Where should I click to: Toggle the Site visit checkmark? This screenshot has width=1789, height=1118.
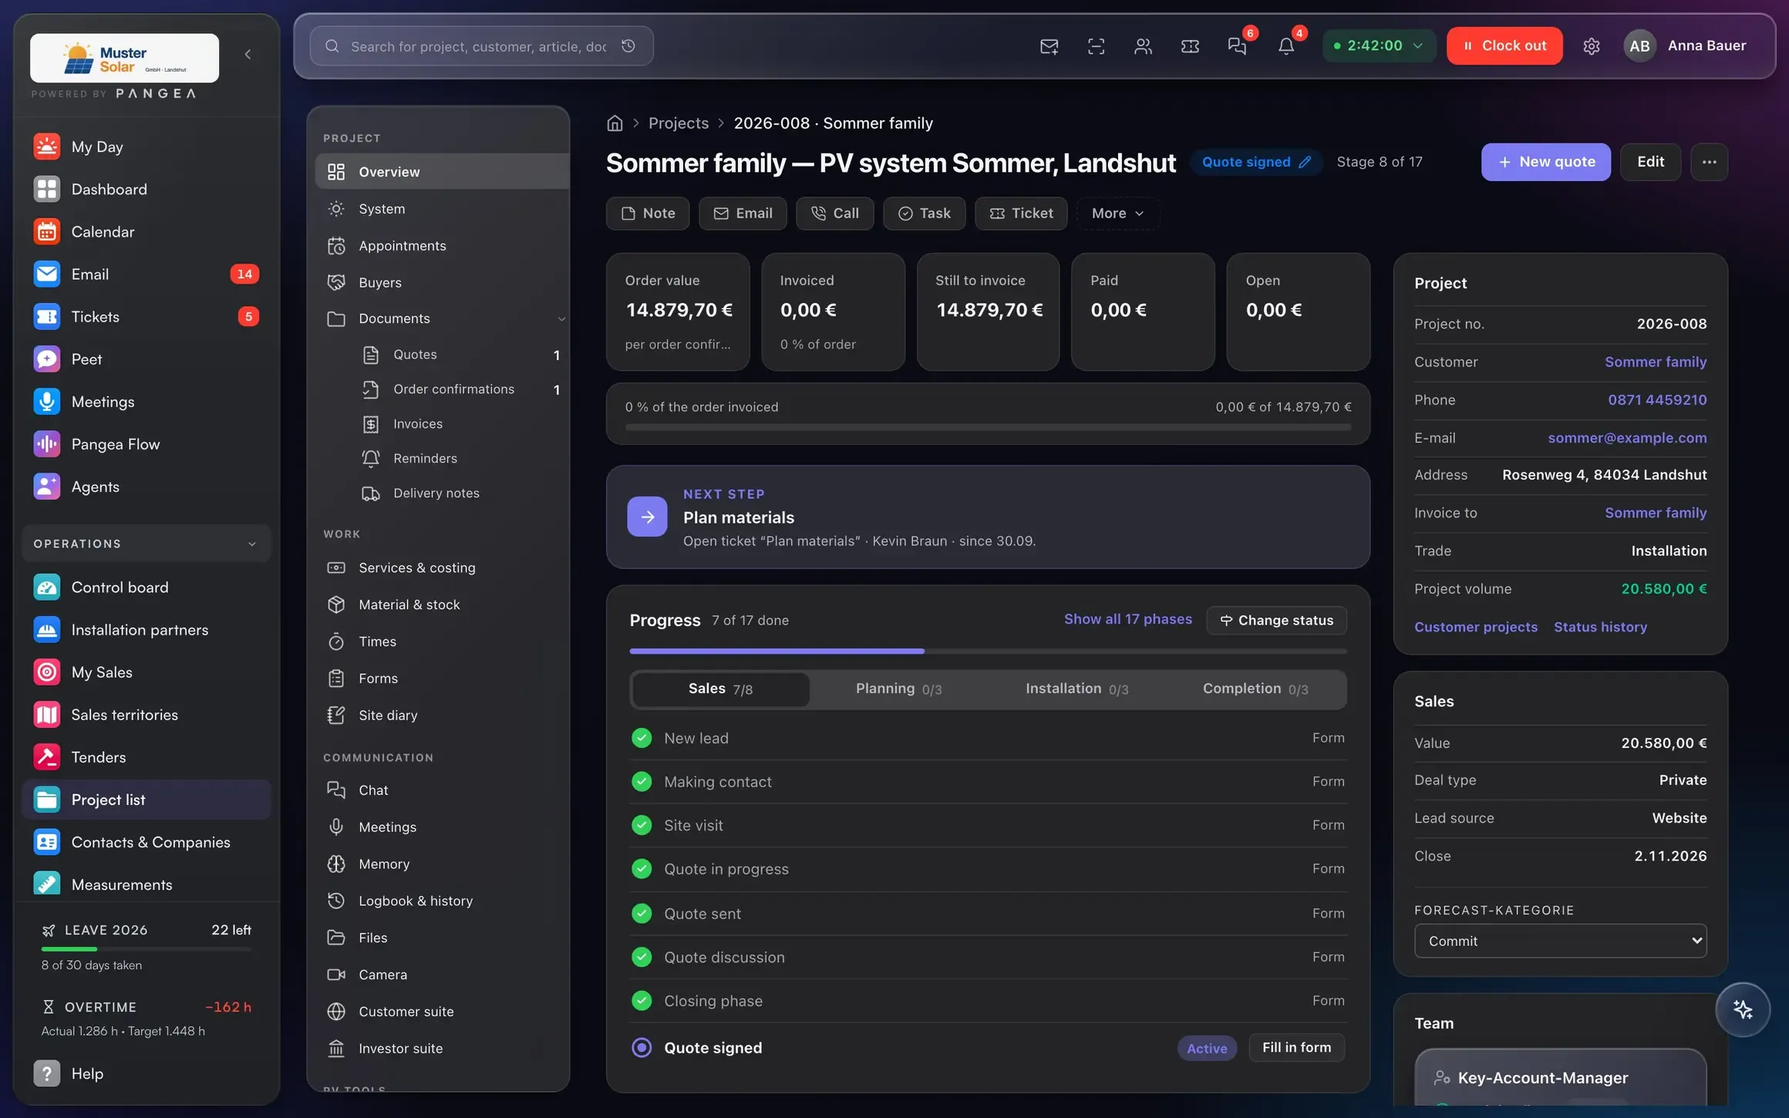point(642,825)
